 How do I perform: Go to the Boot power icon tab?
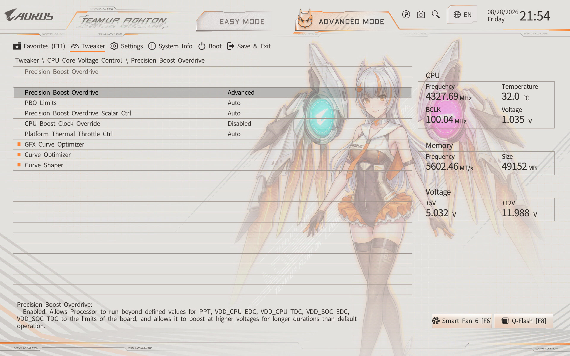(x=210, y=46)
